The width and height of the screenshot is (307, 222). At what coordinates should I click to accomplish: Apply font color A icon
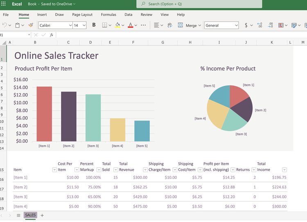pyautogui.click(x=131, y=25)
